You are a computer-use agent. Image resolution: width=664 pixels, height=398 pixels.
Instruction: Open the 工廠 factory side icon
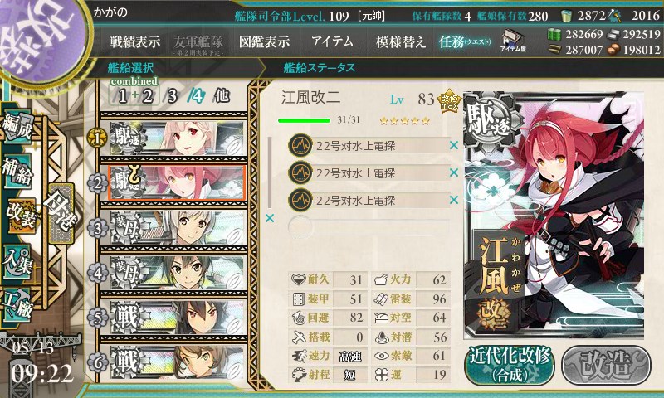17,305
